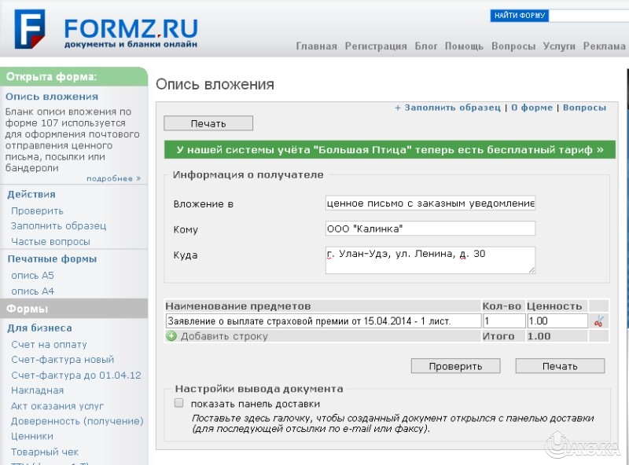The width and height of the screenshot is (629, 465).
Task: Enable 'показать панель доставки' checkbox
Action: (179, 403)
